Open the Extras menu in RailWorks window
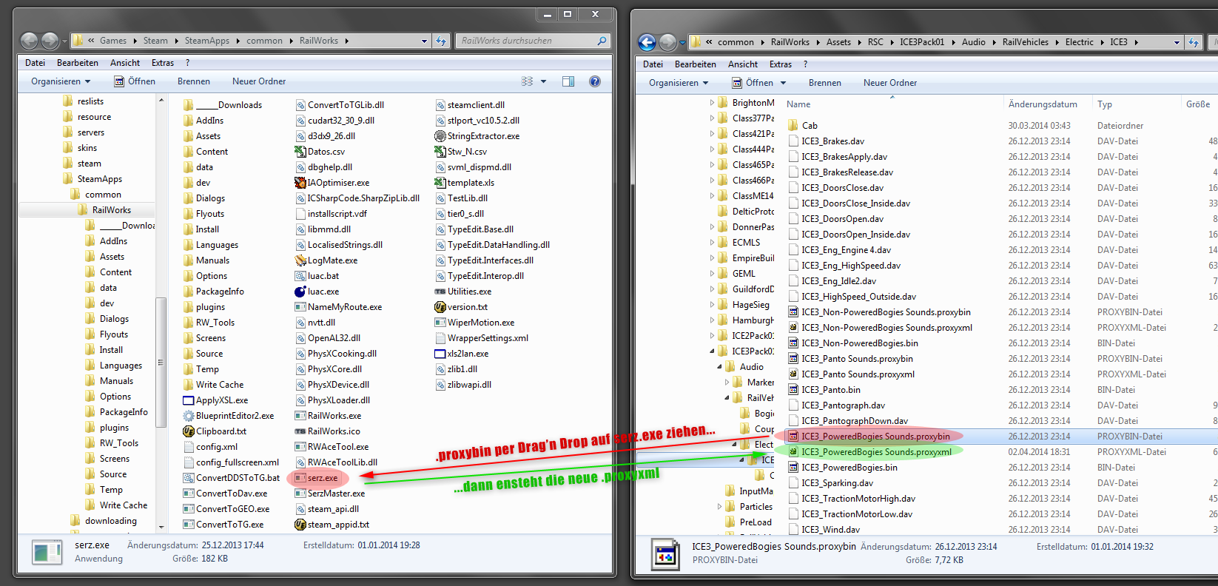 pos(163,63)
